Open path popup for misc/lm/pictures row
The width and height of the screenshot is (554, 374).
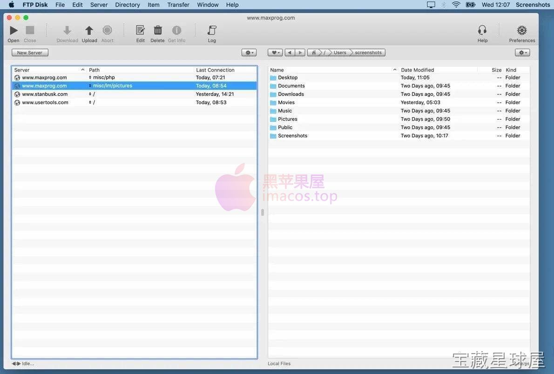pos(90,86)
